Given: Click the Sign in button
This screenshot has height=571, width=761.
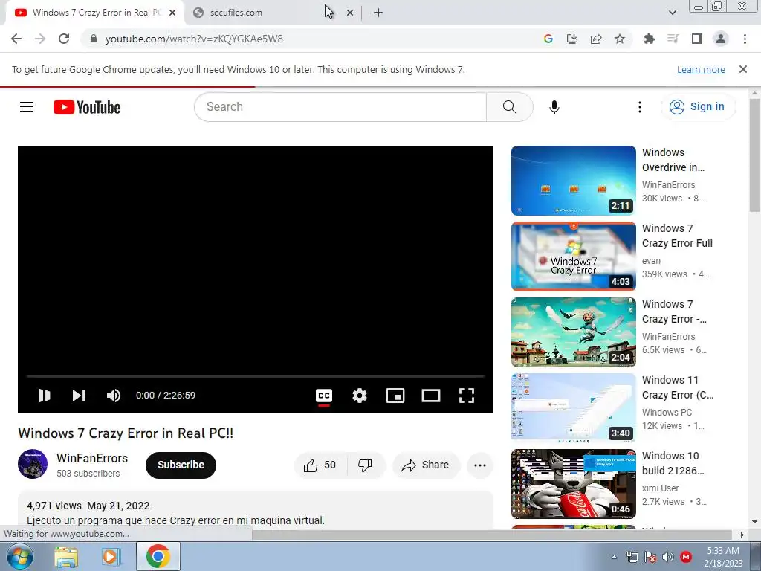Looking at the screenshot, I should coord(697,107).
